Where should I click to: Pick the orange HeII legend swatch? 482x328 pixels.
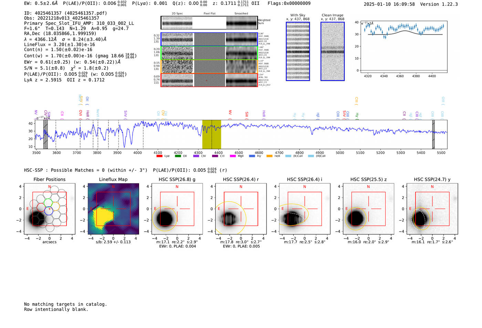point(270,156)
